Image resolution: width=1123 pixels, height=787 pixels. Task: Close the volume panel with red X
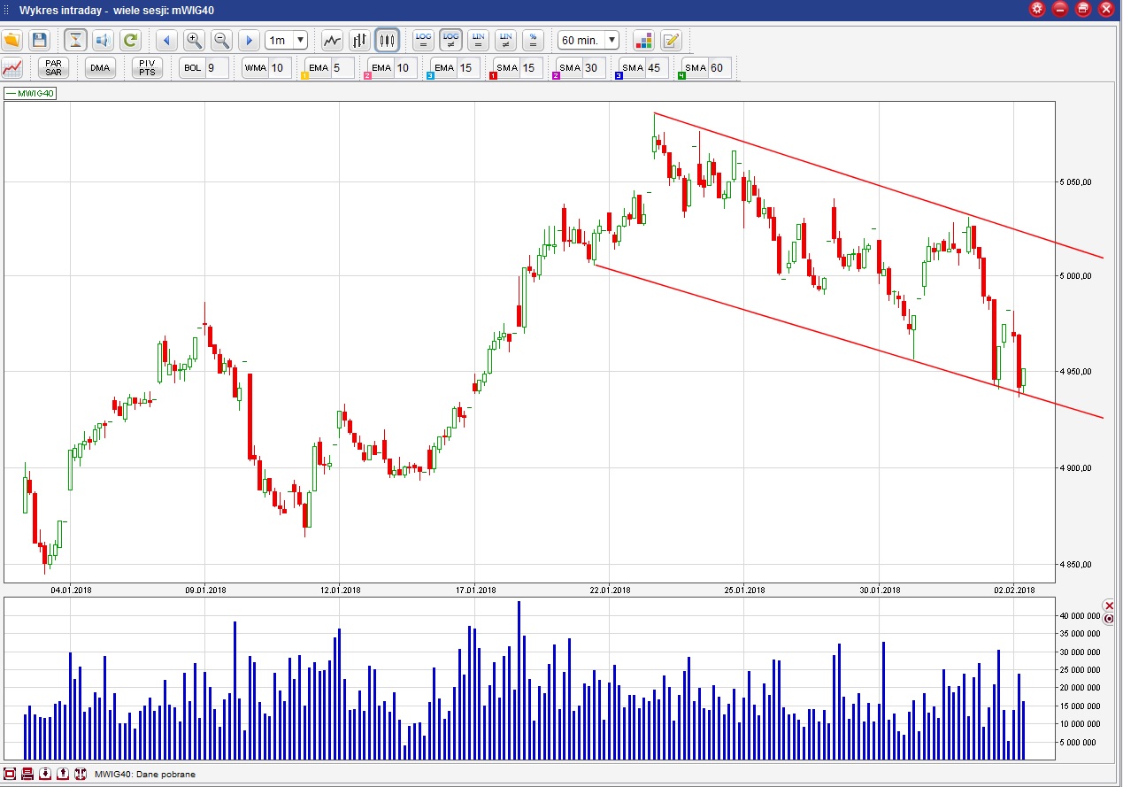[1110, 606]
